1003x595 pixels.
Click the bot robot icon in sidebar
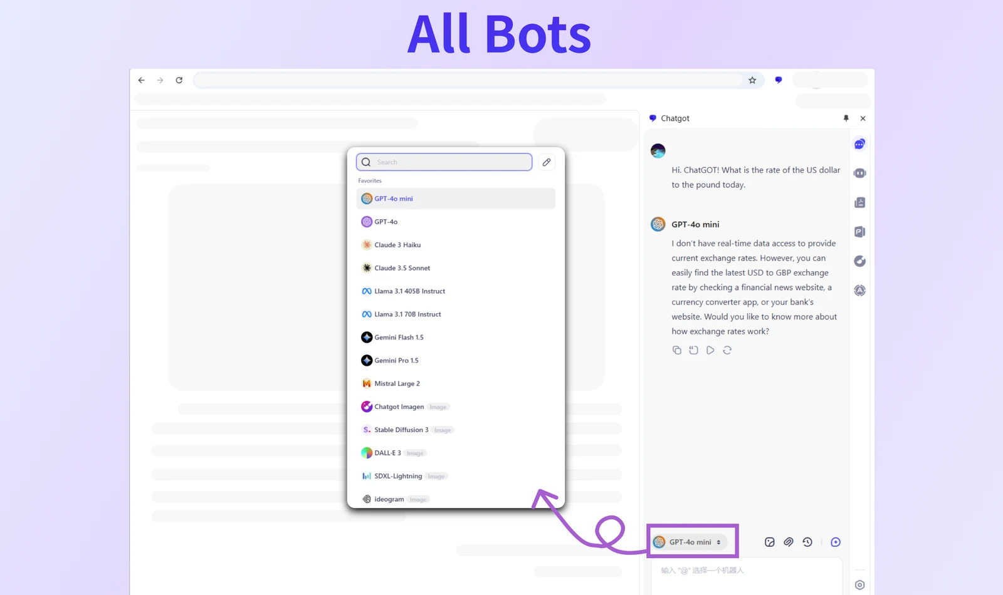[x=859, y=173]
